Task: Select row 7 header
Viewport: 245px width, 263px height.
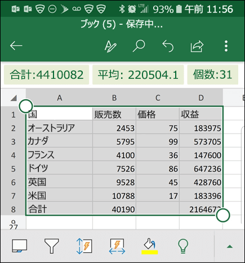Action: (13, 196)
